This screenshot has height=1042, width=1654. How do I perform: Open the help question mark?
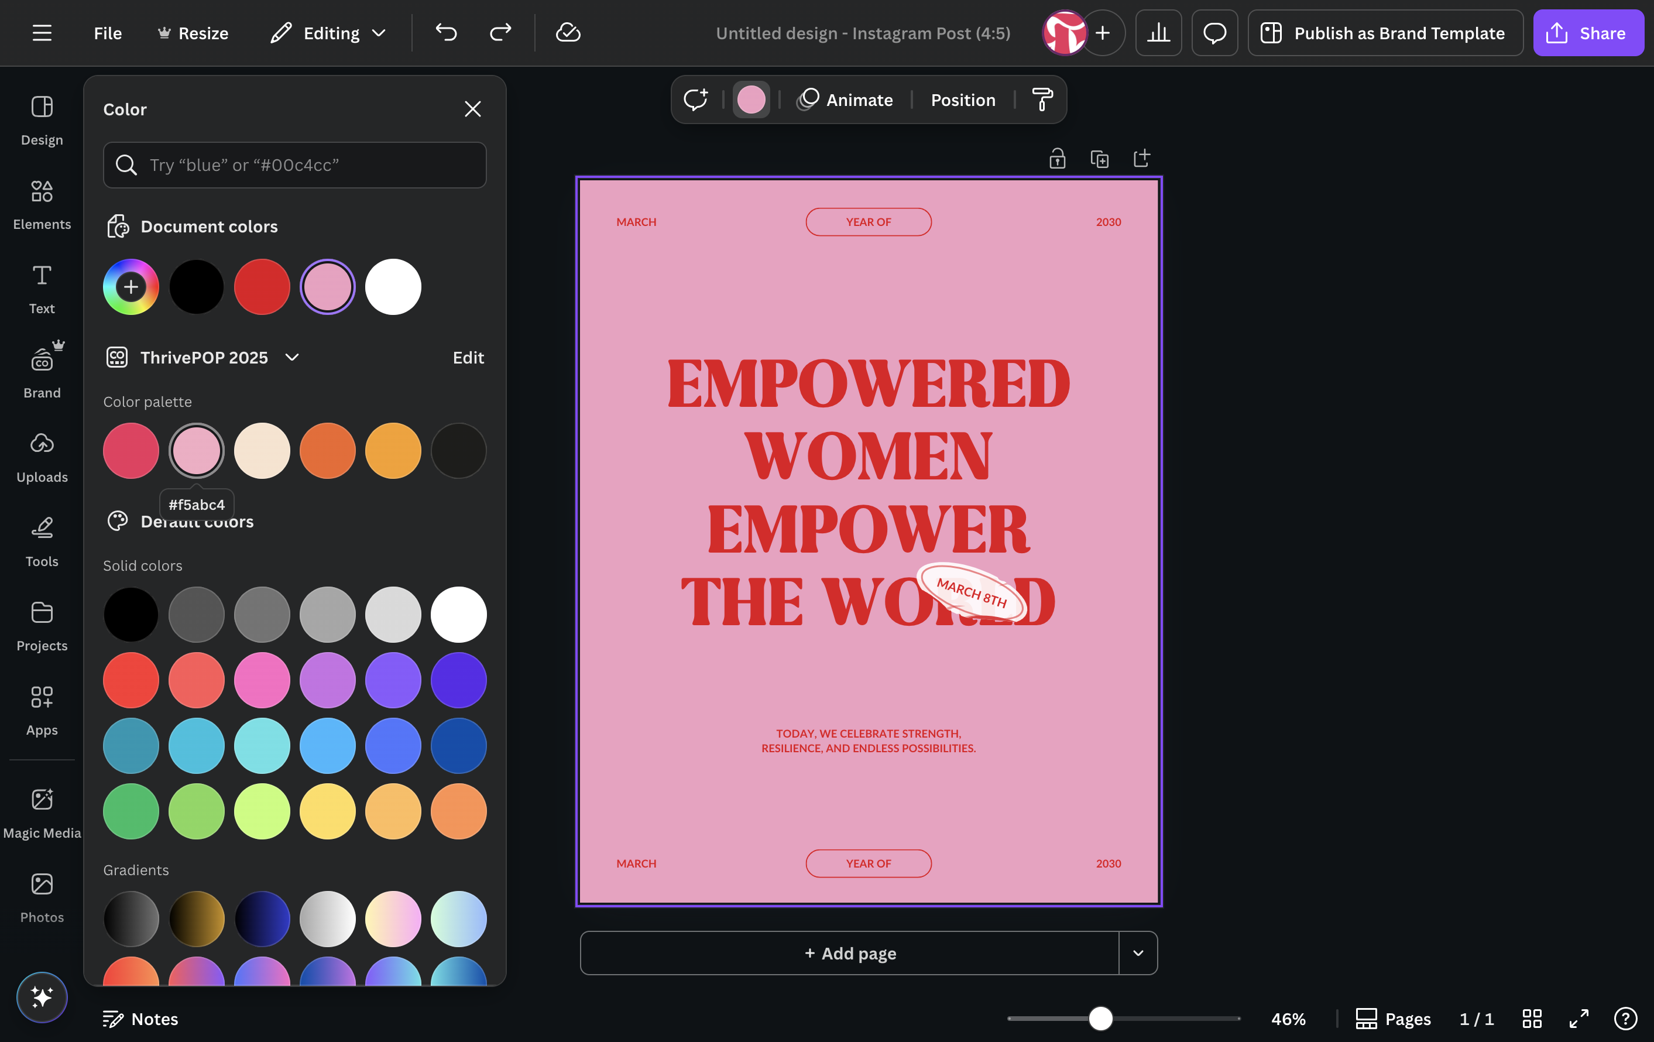[x=1626, y=1019]
